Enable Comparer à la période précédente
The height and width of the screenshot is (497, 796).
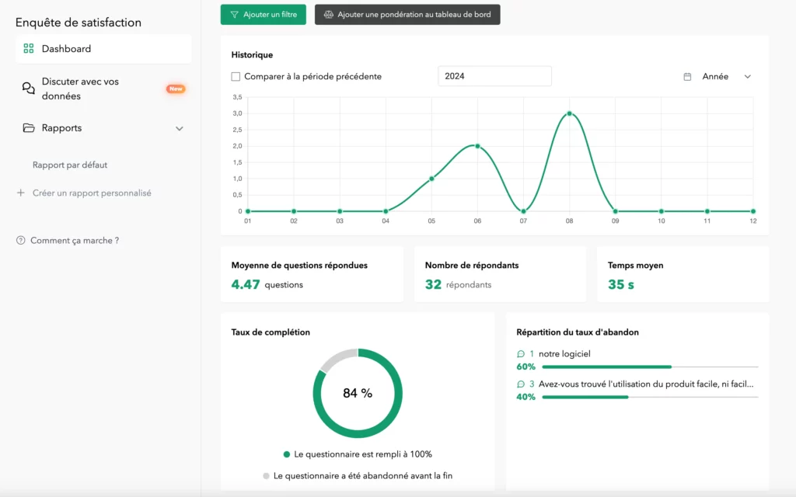tap(236, 76)
